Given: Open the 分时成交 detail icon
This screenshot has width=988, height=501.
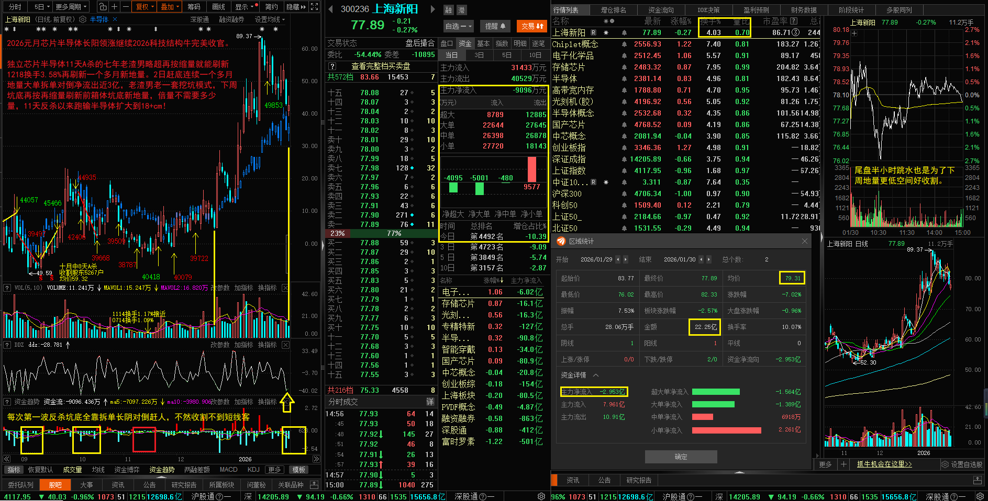Looking at the screenshot, I should tap(430, 402).
